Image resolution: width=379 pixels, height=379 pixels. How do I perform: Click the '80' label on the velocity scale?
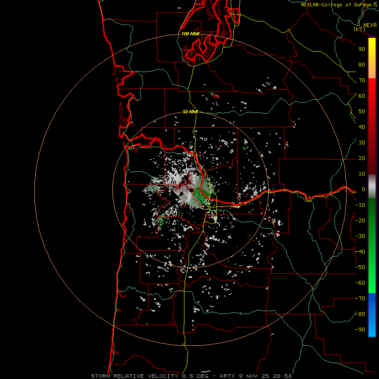tap(362, 65)
